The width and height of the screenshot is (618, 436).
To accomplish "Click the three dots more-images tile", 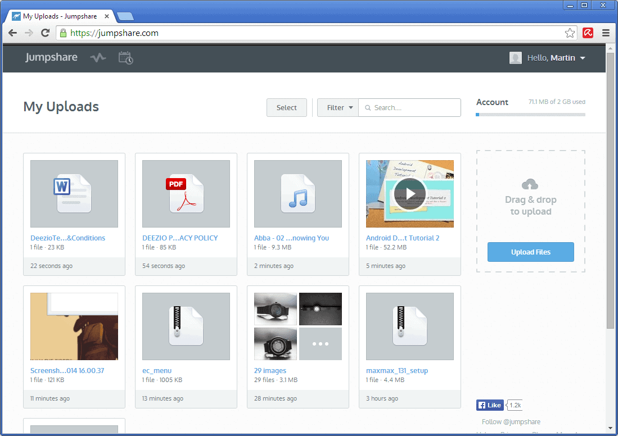I will 321,344.
